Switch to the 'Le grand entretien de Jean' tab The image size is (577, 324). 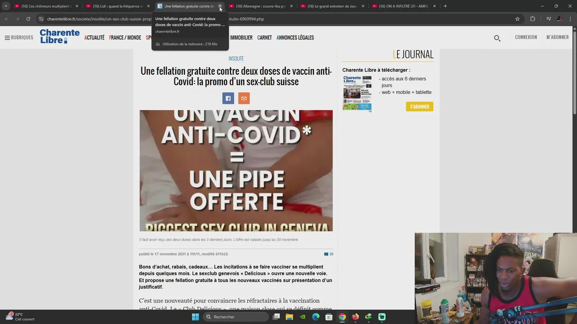coord(332,6)
